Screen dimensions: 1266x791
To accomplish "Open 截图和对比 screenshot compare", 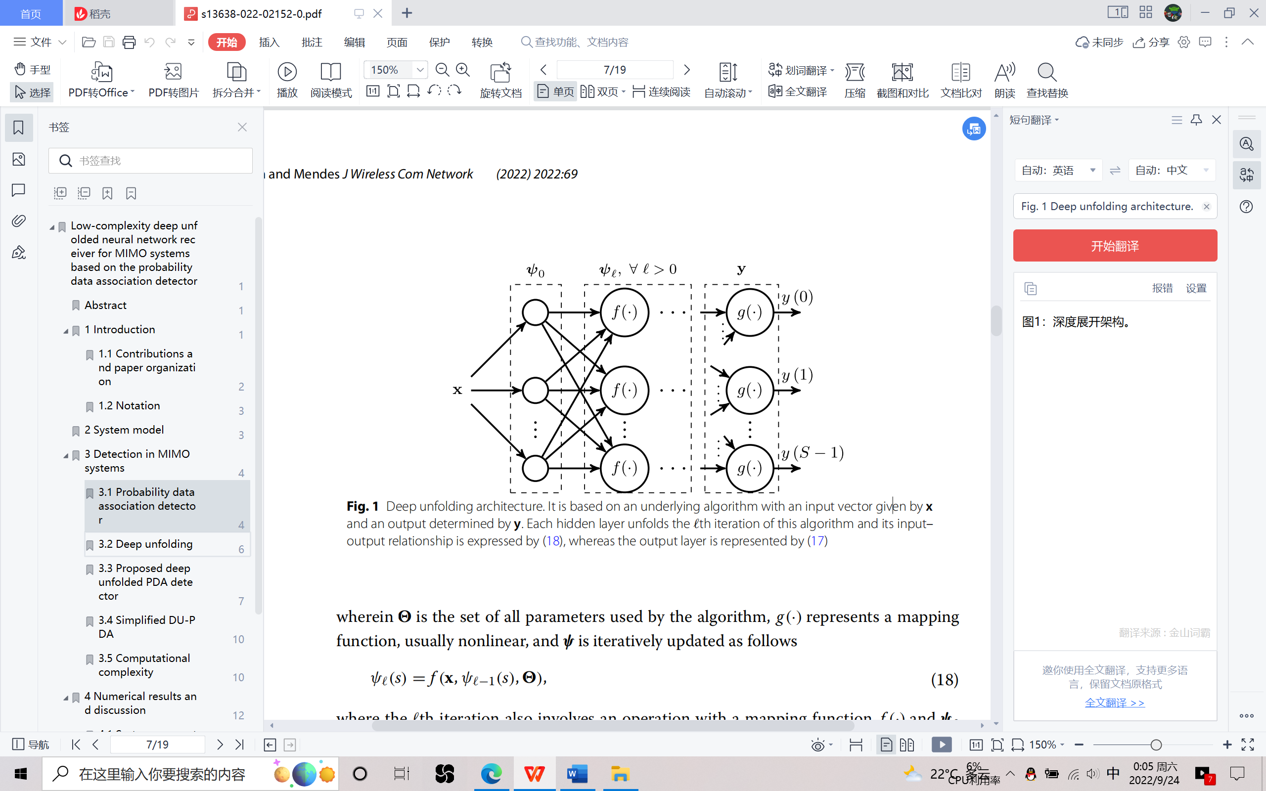I will coord(903,80).
